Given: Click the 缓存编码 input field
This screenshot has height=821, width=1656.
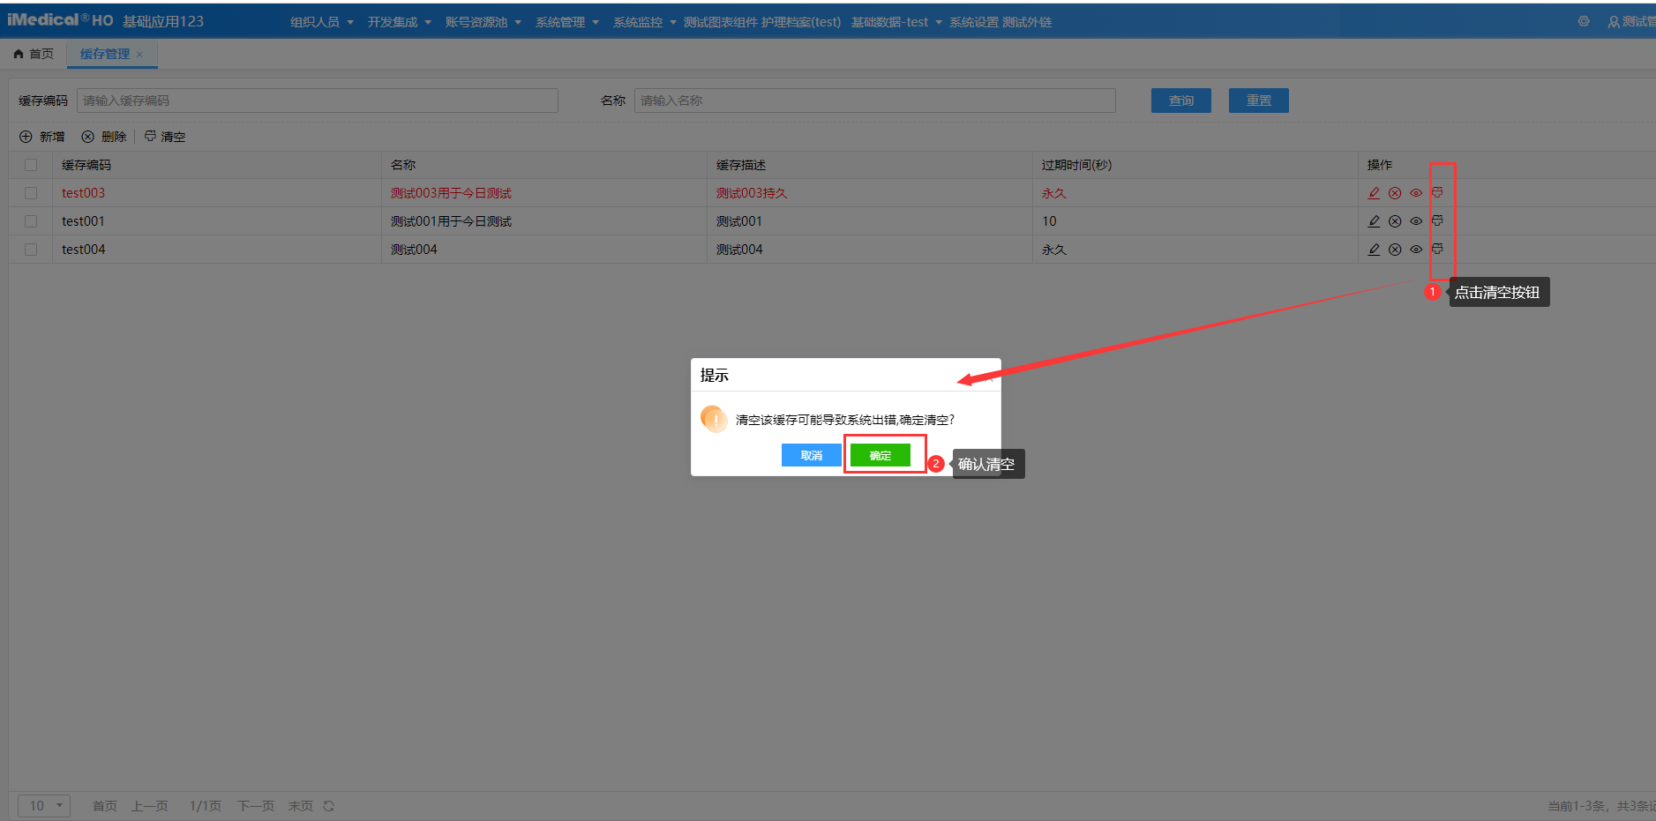Looking at the screenshot, I should (318, 101).
